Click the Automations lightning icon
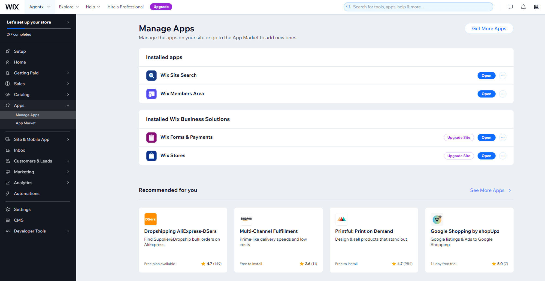This screenshot has width=545, height=281. coord(8,193)
